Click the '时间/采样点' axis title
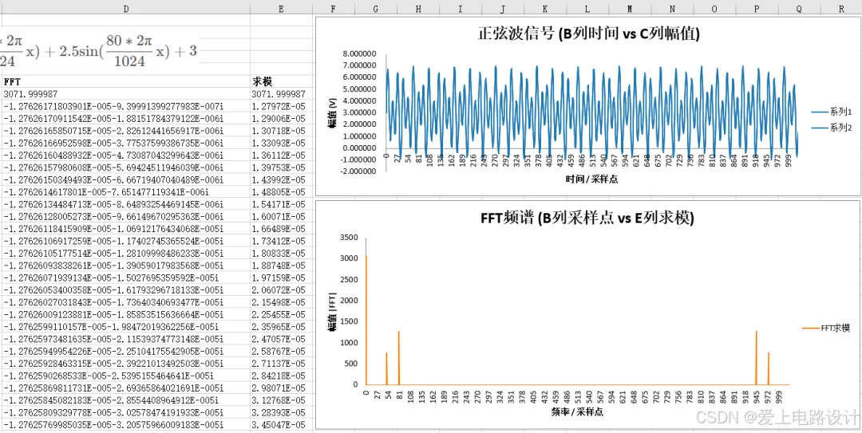862x433 pixels. point(591,179)
